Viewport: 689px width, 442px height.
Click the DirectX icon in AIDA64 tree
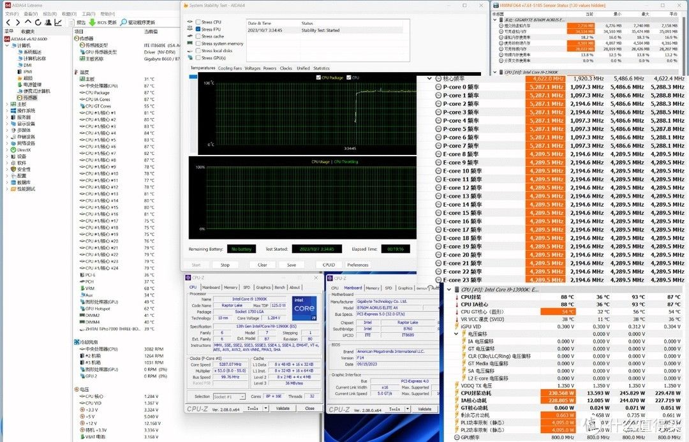pyautogui.click(x=13, y=150)
